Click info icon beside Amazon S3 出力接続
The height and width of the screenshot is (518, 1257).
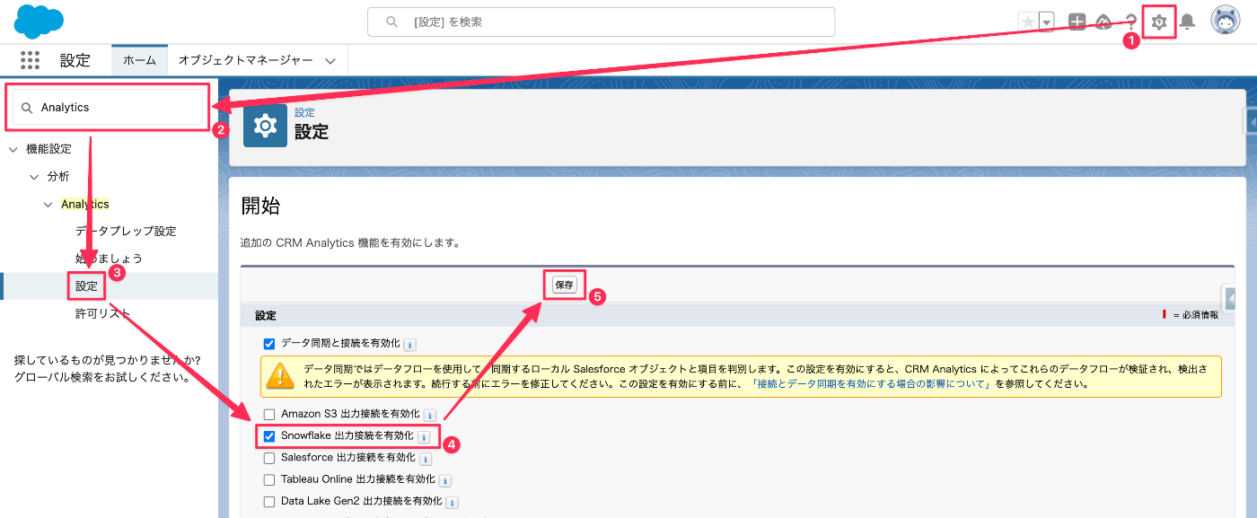coord(429,416)
